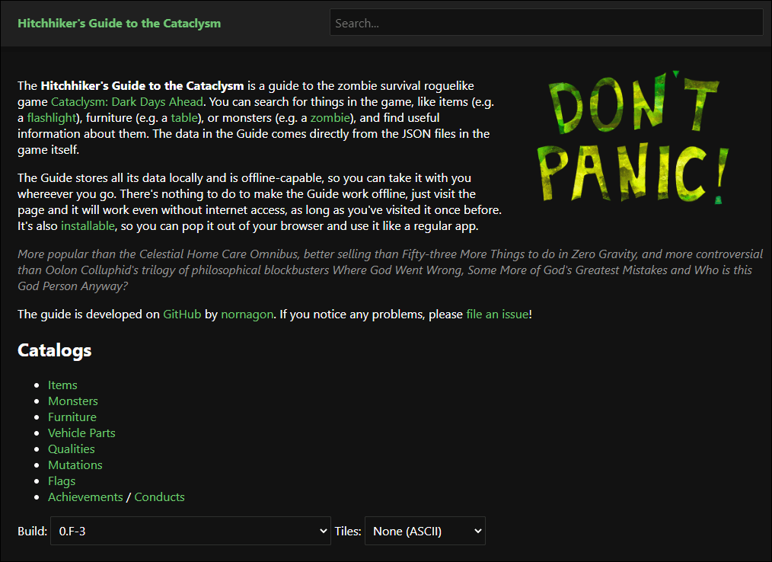Click the flashlight example link
This screenshot has height=562, width=772.
(52, 118)
